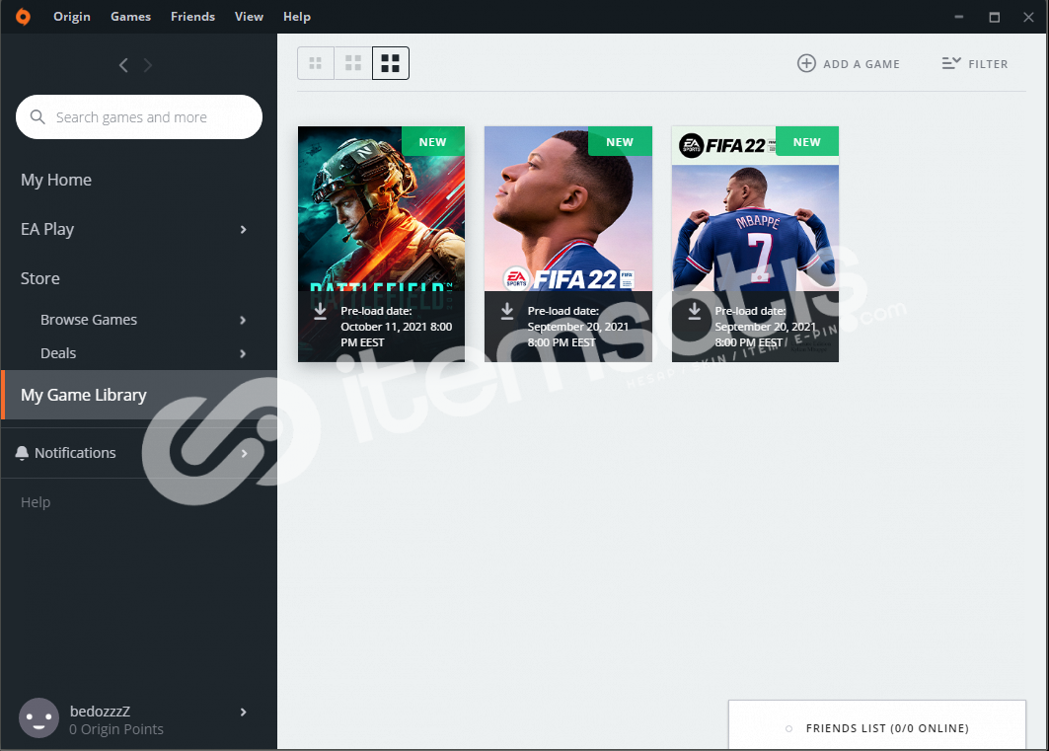Open the Battlefield game tile
The height and width of the screenshot is (751, 1049).
click(x=381, y=244)
